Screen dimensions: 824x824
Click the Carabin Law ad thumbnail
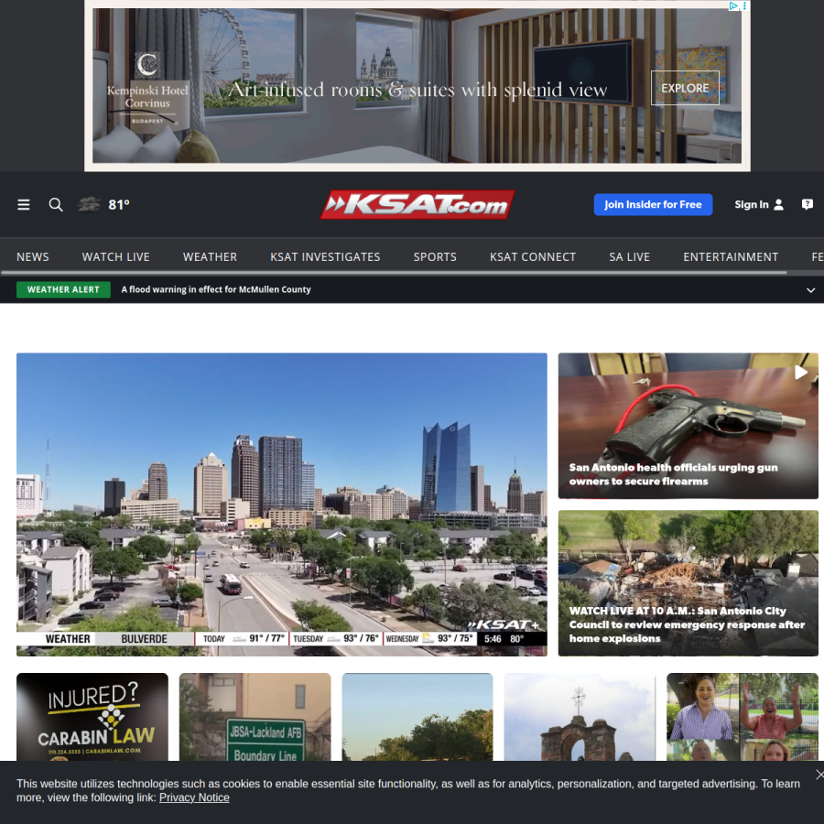[x=92, y=717]
